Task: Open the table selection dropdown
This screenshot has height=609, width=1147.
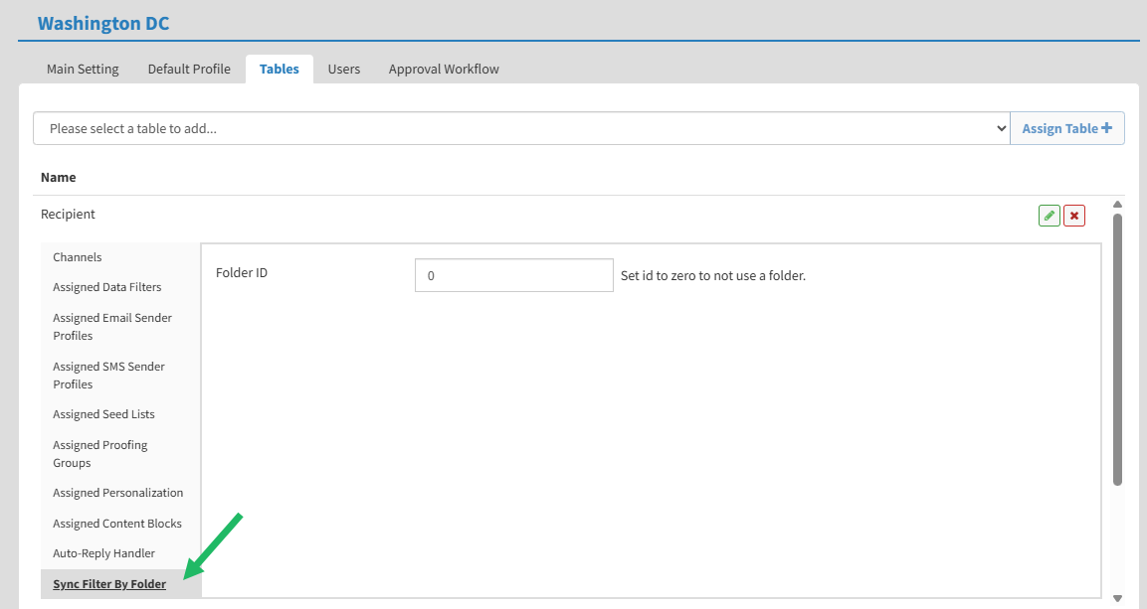Action: tap(521, 128)
